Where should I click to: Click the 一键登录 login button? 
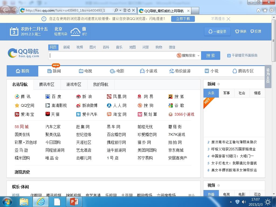(x=218, y=32)
